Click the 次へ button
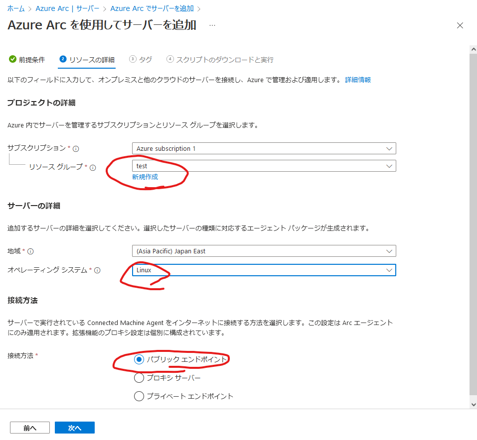 tap(75, 428)
